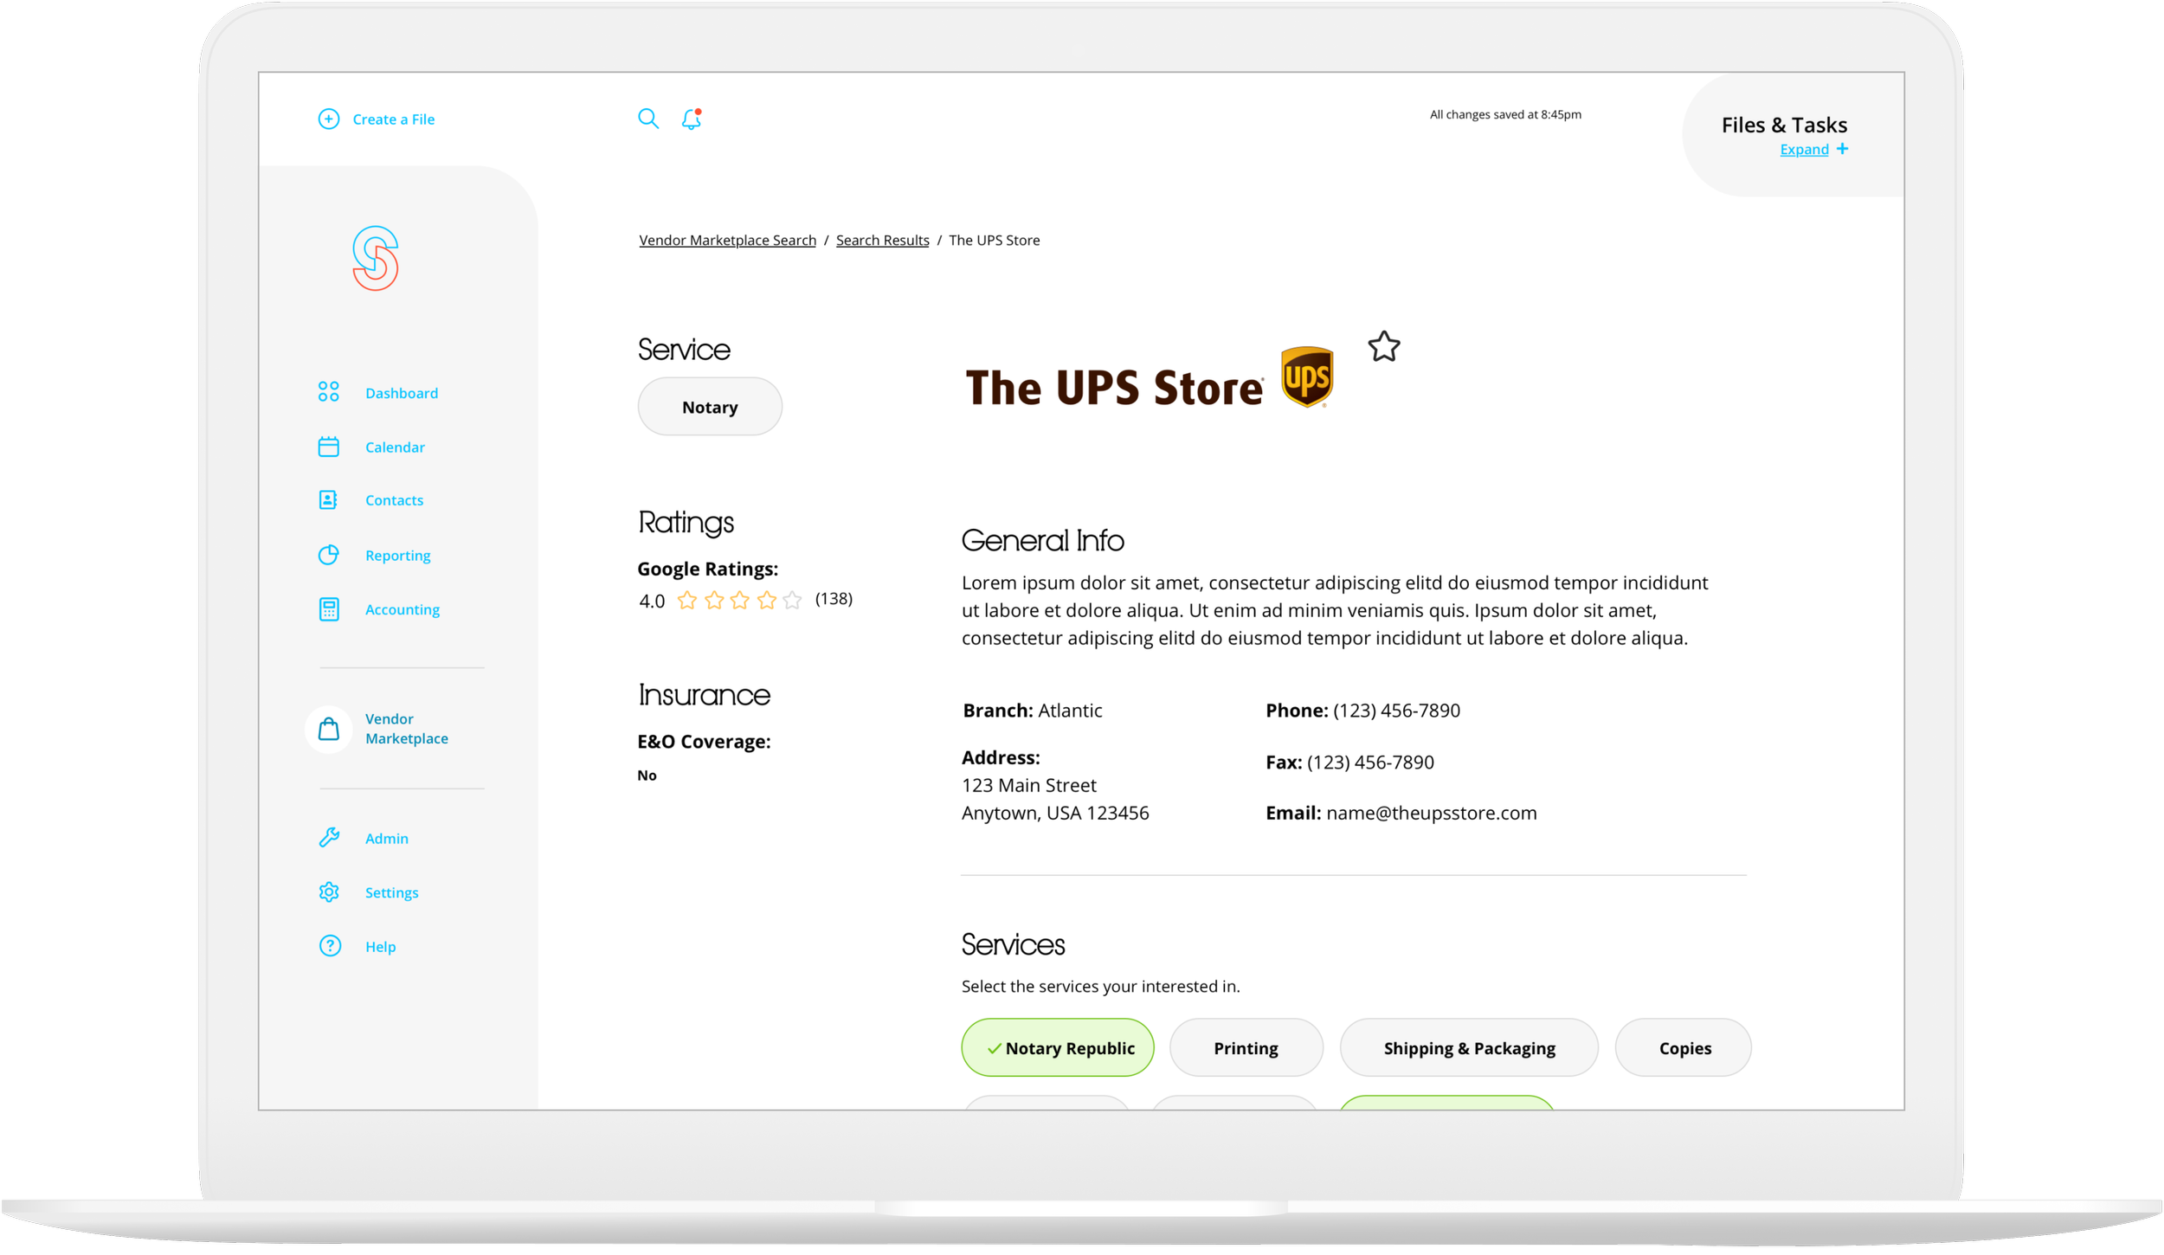Click the All changes saved status text

pos(1505,114)
